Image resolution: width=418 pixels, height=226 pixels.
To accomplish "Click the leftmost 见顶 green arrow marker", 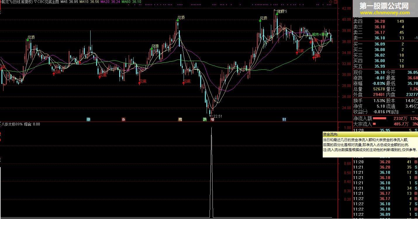I will (28, 40).
